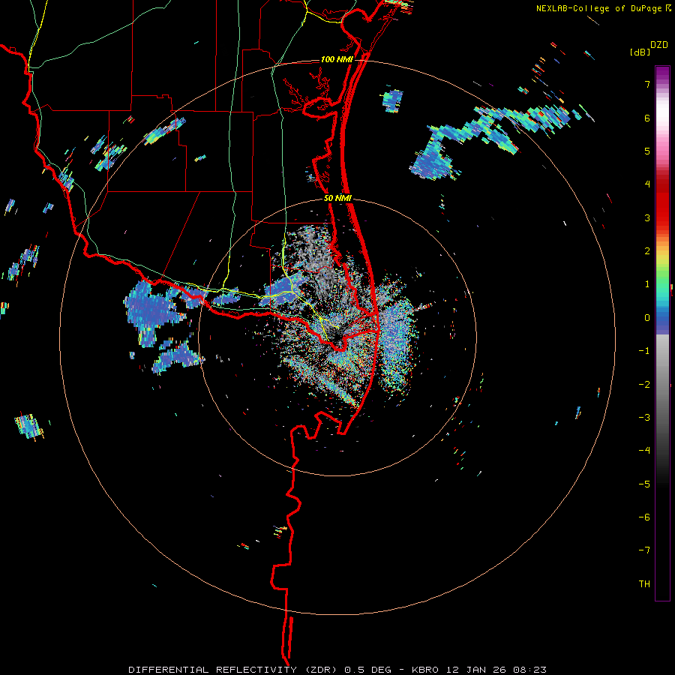Click the NEXLAB-College of DuPage watermark text

coord(598,8)
